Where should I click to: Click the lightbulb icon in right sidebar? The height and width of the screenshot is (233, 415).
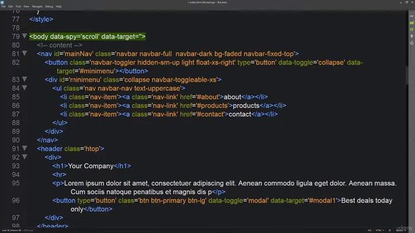(412, 36)
